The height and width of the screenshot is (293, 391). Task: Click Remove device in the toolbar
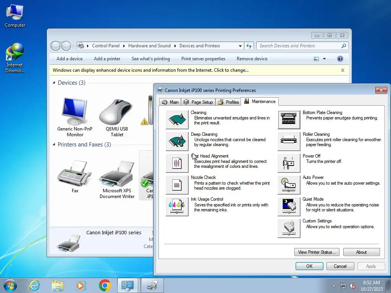(x=252, y=59)
